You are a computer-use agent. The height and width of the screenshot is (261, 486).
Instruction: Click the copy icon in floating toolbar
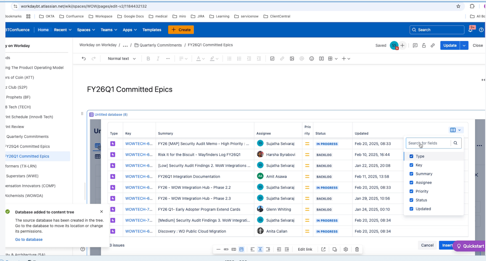pos(335,249)
